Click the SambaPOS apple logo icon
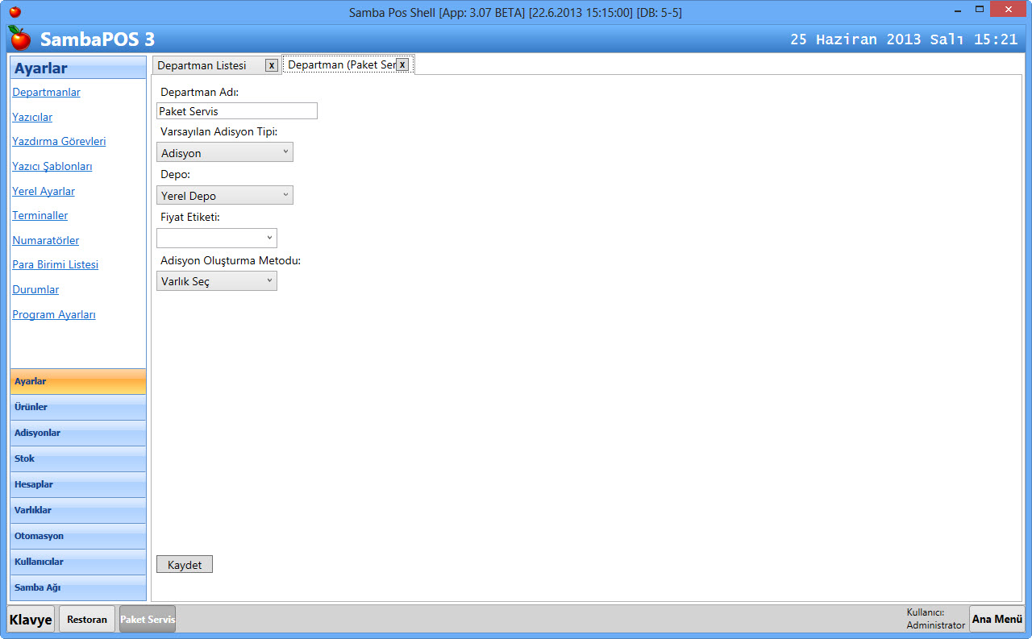Image resolution: width=1032 pixels, height=639 pixels. (20, 38)
